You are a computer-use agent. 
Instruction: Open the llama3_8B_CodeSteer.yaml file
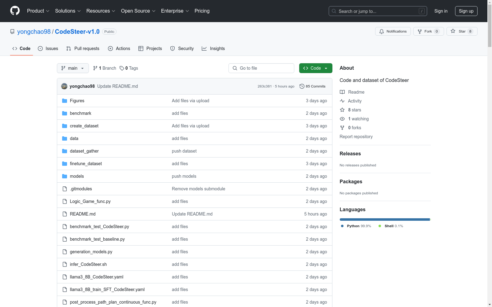(97, 277)
